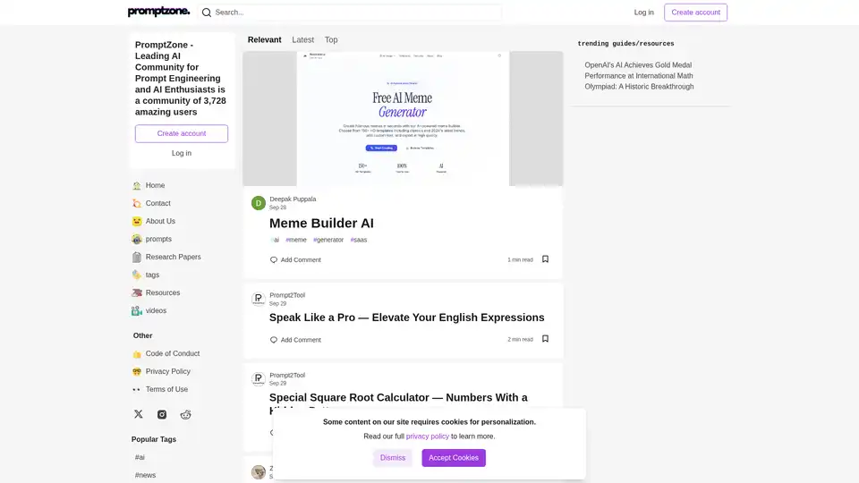Add comment on Meme Builder AI post

click(295, 260)
